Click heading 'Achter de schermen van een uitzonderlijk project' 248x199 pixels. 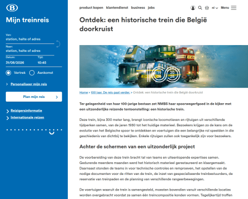pos(137,147)
